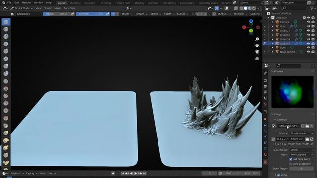
Task: Adjust the brush Radius slider
Action: 56,14
